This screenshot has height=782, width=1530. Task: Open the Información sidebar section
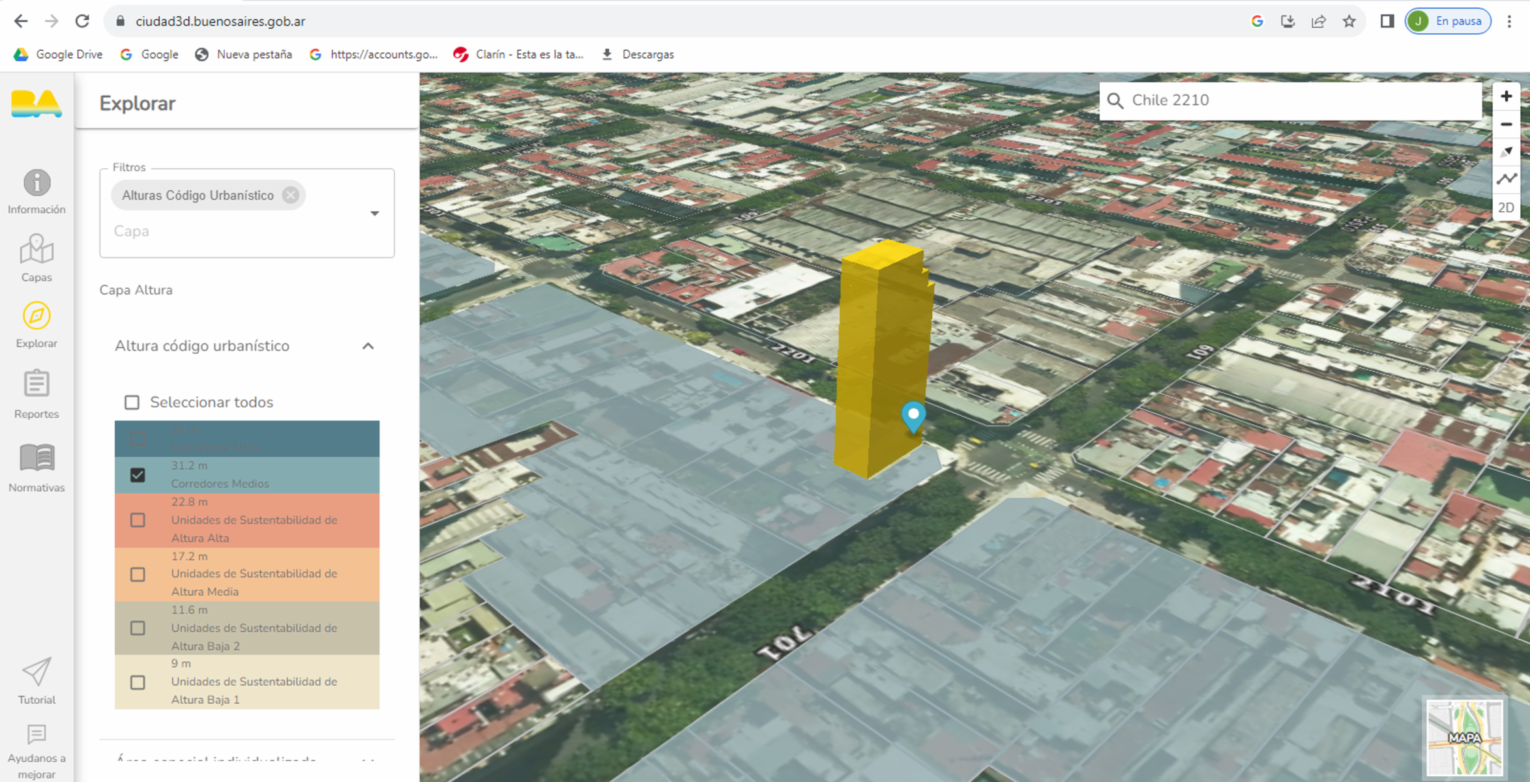coord(37,192)
